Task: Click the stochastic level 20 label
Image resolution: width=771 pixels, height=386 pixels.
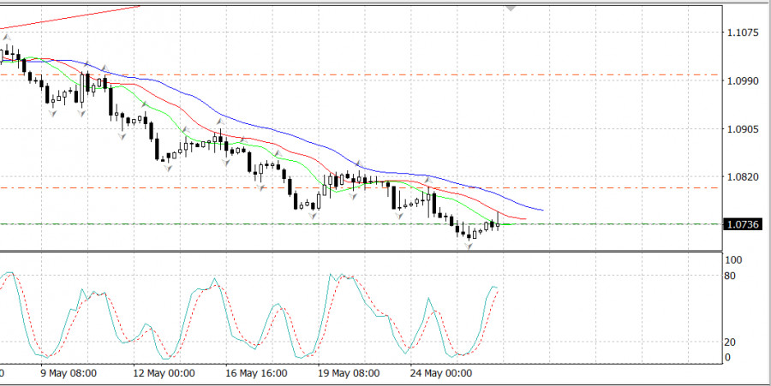Action: 730,341
